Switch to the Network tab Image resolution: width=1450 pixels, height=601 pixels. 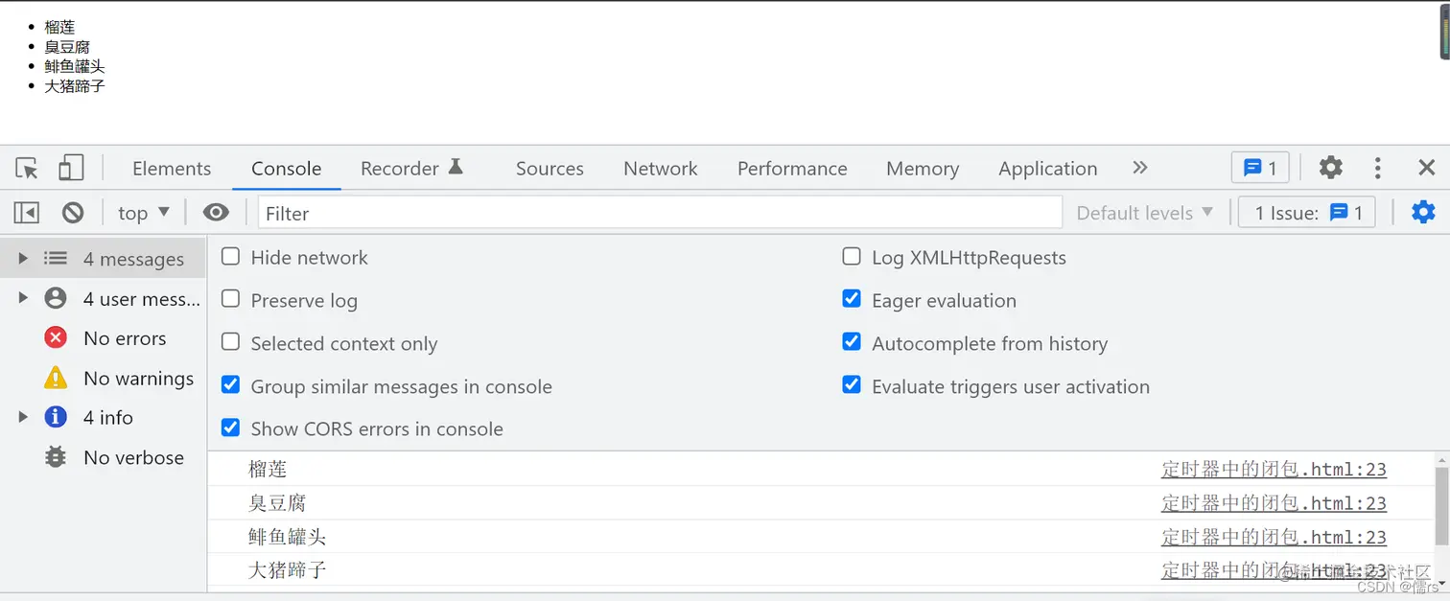[661, 169]
